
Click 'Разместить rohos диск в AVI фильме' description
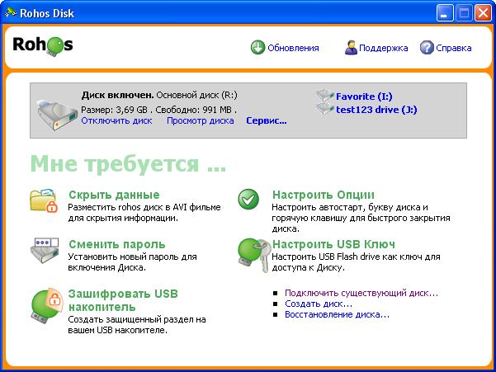[x=144, y=207]
